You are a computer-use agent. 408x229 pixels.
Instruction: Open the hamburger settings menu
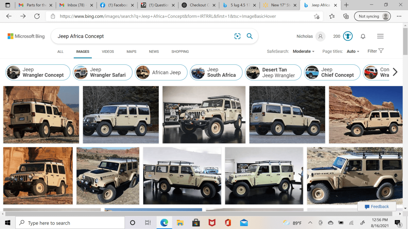380,36
